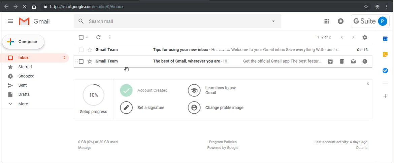Snooze the hovered email with clock icon
This screenshot has width=394, height=163.
point(365,61)
